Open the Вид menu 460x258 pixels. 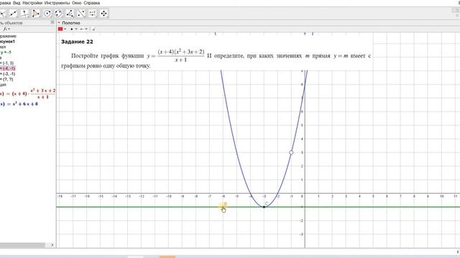pos(17,3)
